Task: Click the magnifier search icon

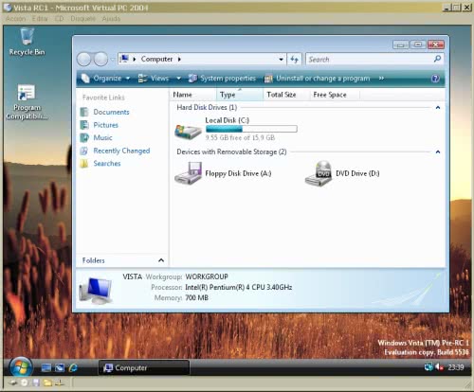Action: point(437,59)
